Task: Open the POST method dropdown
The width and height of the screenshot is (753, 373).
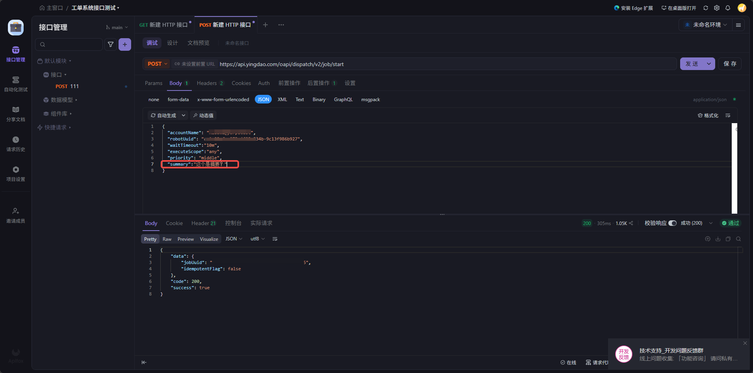Action: click(157, 64)
